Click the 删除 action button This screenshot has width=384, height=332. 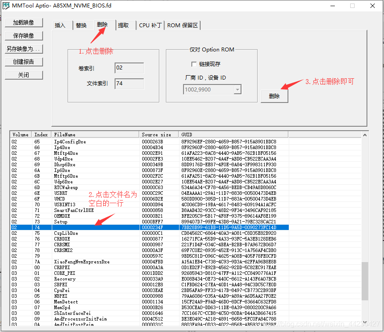point(274,96)
